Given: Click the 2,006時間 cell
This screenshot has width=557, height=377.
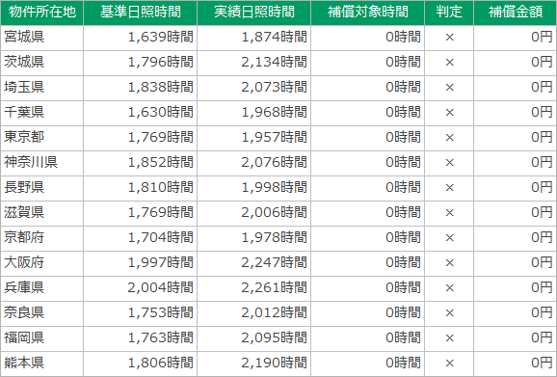Looking at the screenshot, I should coord(254,213).
